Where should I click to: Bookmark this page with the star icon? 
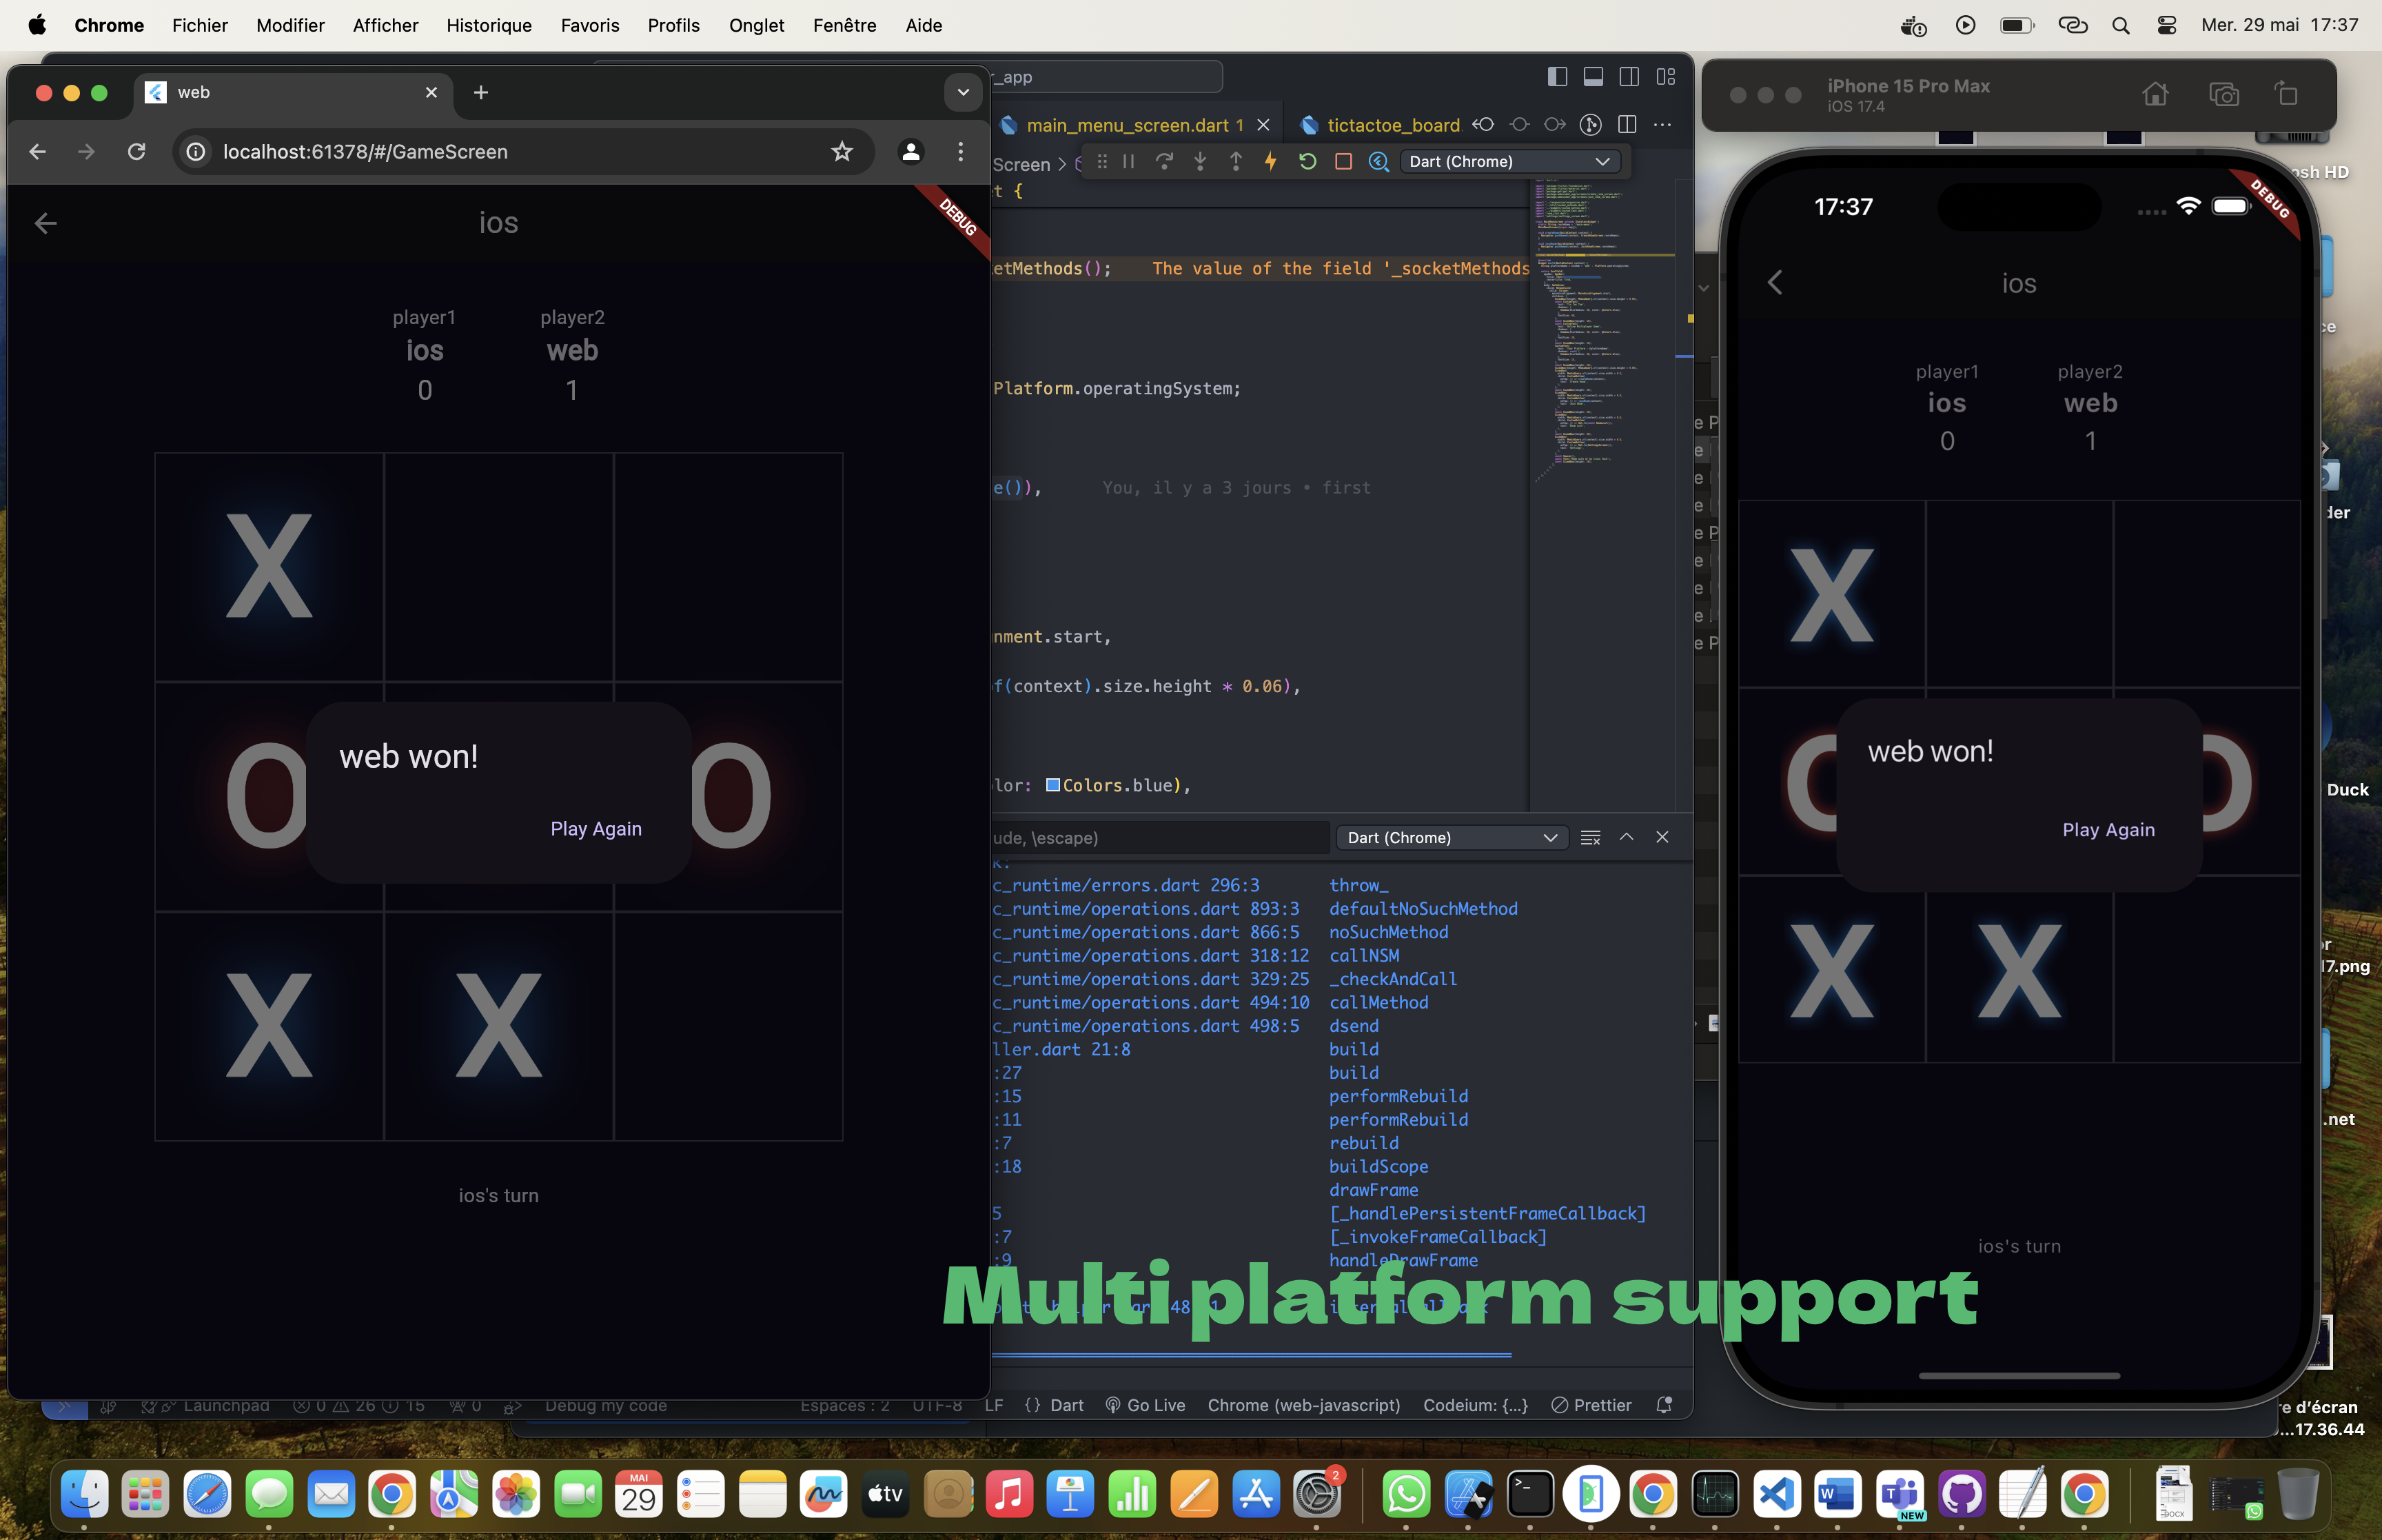(x=842, y=151)
